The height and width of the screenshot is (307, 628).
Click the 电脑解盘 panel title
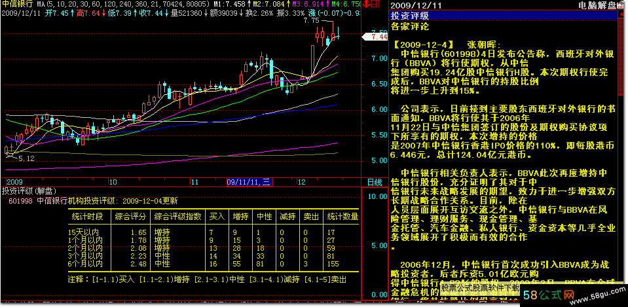pyautogui.click(x=597, y=5)
